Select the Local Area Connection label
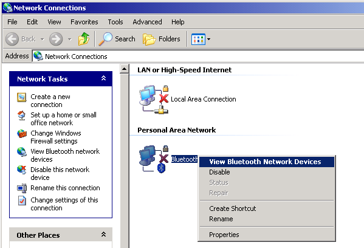 click(x=204, y=99)
